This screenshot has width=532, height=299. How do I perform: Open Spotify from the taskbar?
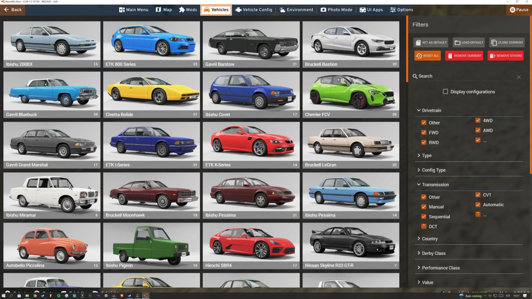pos(59,296)
